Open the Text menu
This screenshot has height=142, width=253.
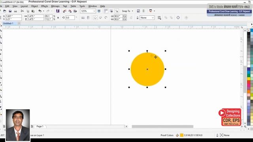(65, 6)
